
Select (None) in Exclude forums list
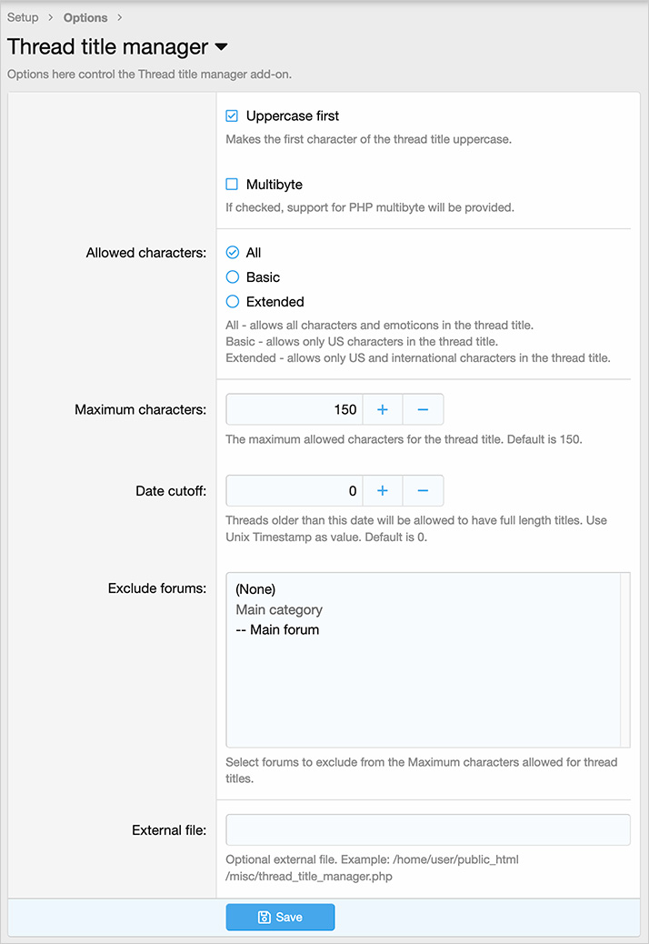[x=255, y=589]
